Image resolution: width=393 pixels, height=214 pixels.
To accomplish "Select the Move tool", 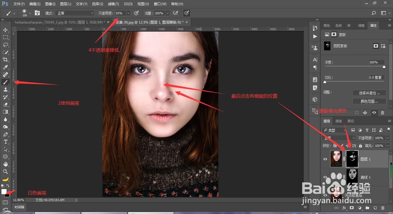I will pyautogui.click(x=5, y=30).
